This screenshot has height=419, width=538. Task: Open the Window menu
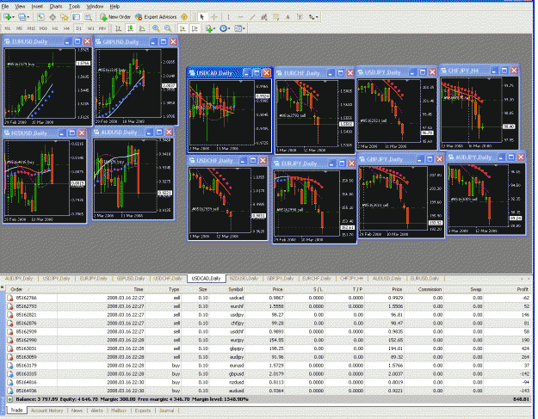point(95,7)
